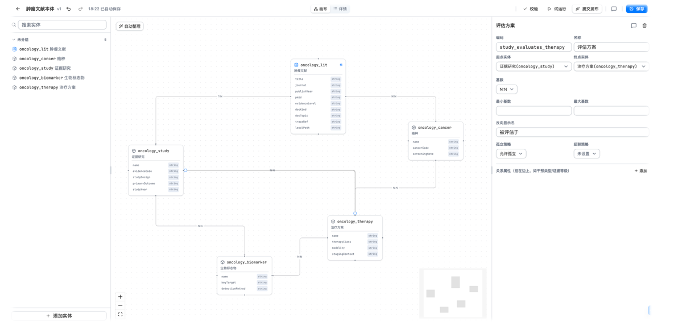Add a relation property via 添加
Viewport: 674px width, 331px height.
[640, 171]
